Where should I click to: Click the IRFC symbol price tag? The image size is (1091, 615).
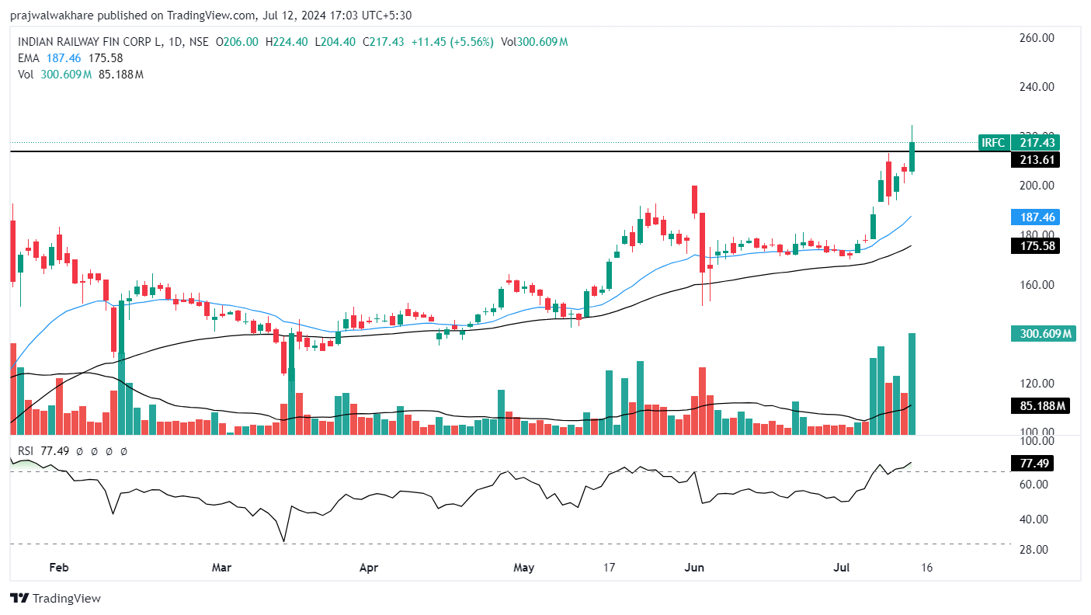[x=993, y=142]
